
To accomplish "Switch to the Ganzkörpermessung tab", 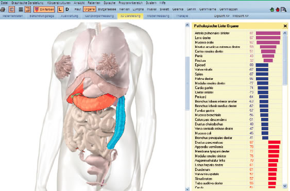I will coord(99,16).
